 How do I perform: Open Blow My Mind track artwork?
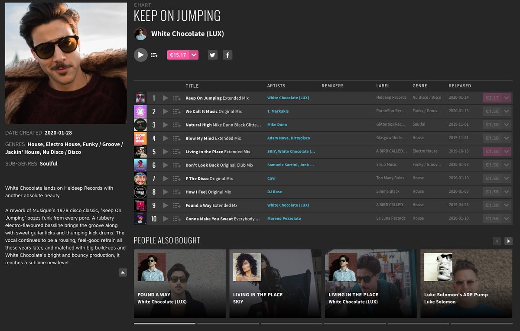pyautogui.click(x=140, y=138)
